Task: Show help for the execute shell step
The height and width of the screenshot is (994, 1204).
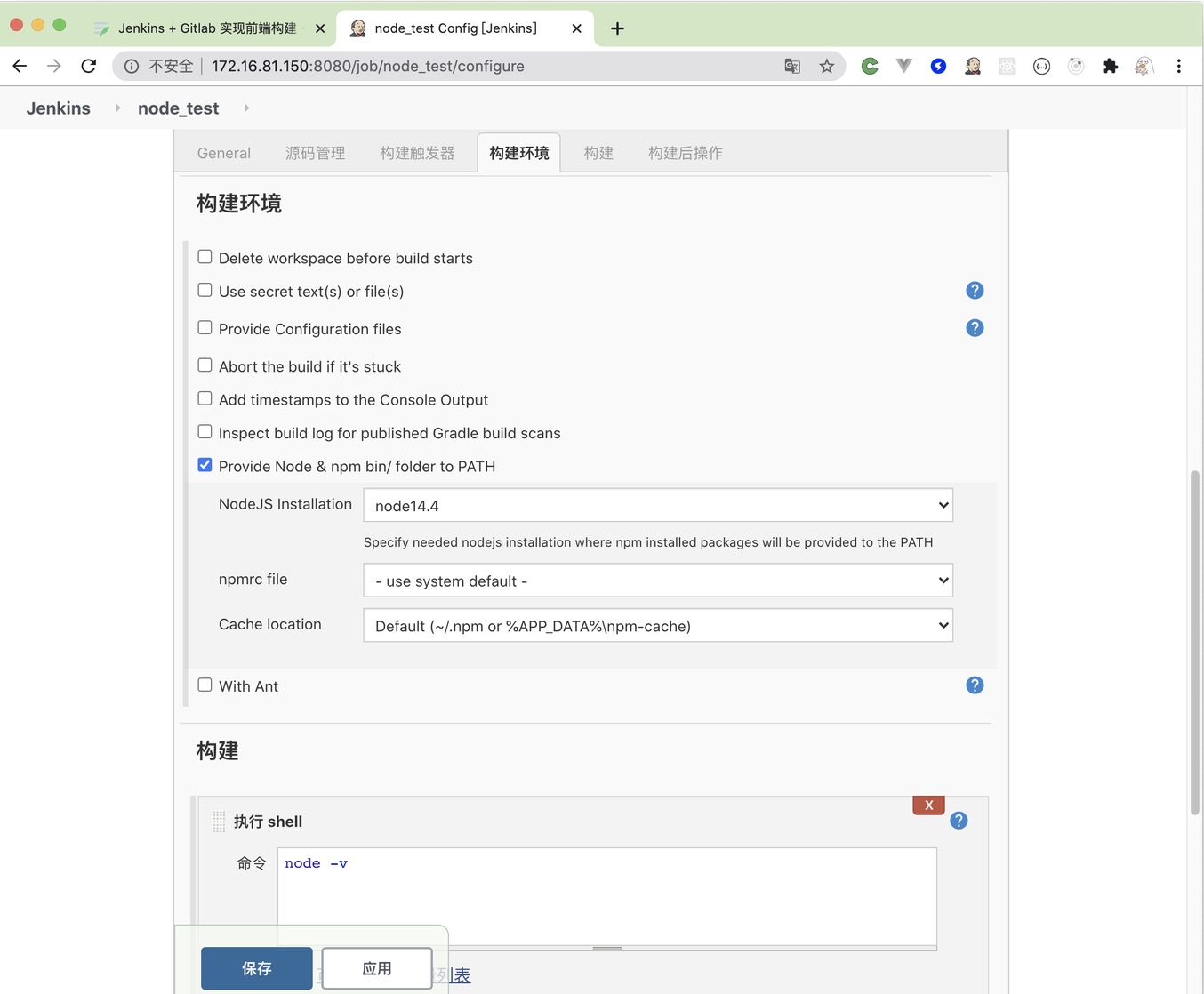Action: pos(959,821)
